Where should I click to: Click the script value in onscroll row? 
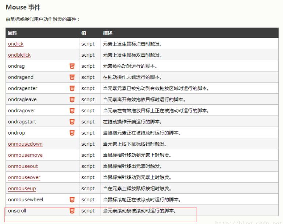[88, 211]
